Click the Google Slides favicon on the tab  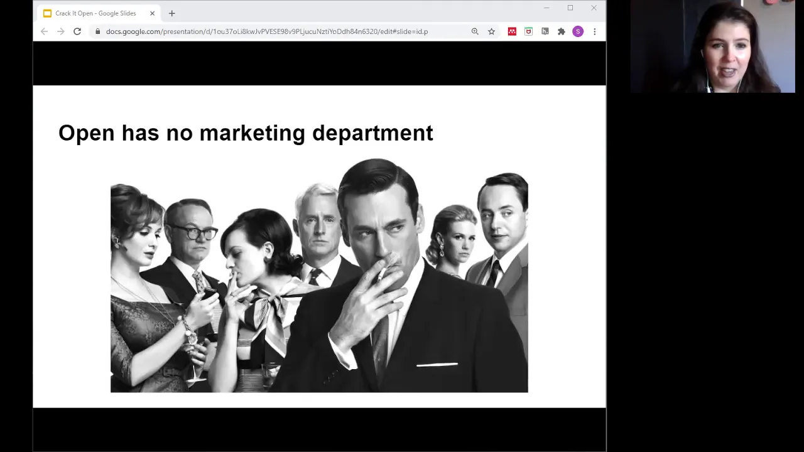(47, 13)
